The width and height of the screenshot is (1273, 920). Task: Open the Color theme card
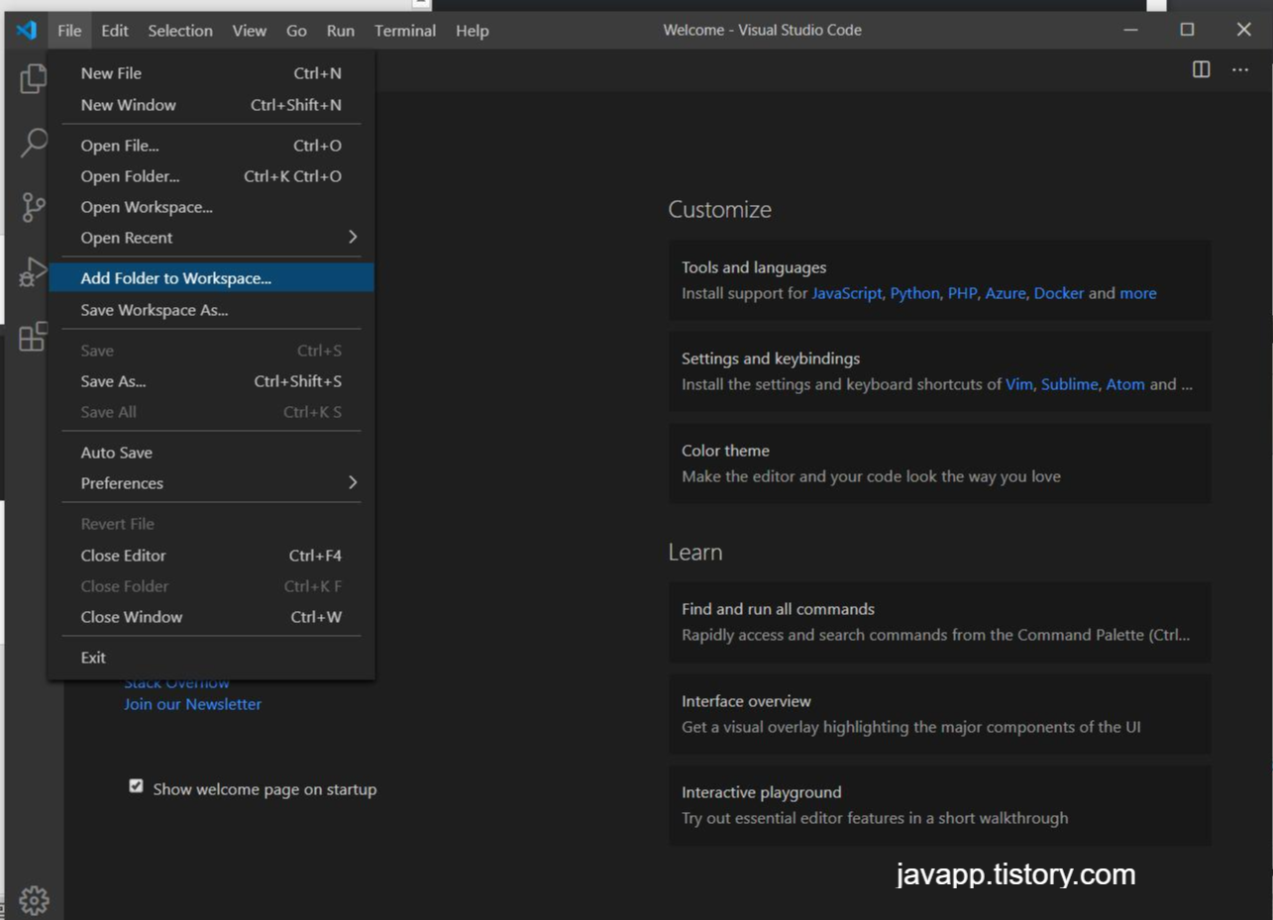coord(939,463)
